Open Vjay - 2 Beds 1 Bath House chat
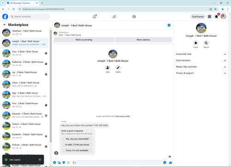 pyautogui.click(x=25, y=95)
